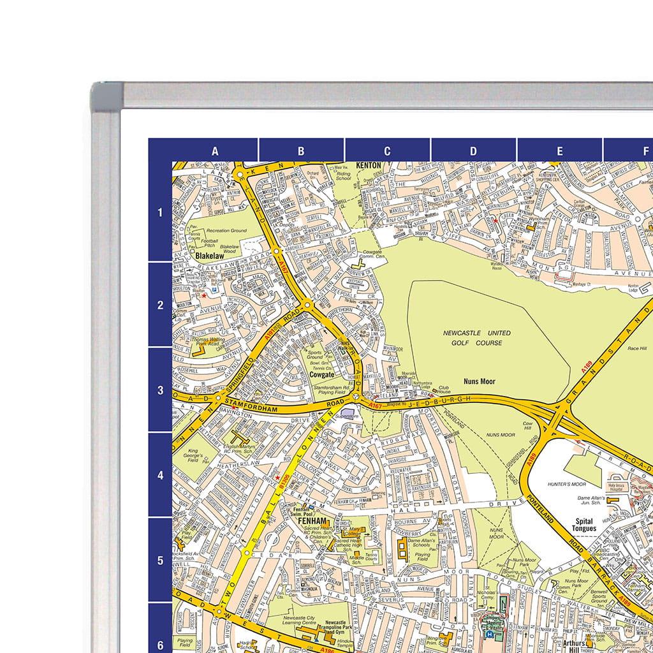Image resolution: width=653 pixels, height=653 pixels.
Task: Click grid row label 3
Action: 160,390
